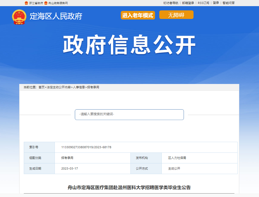Navigate to 人事信息 in the breadcrumb

79,87
